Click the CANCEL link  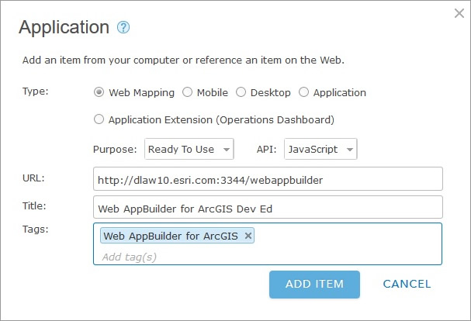(407, 284)
